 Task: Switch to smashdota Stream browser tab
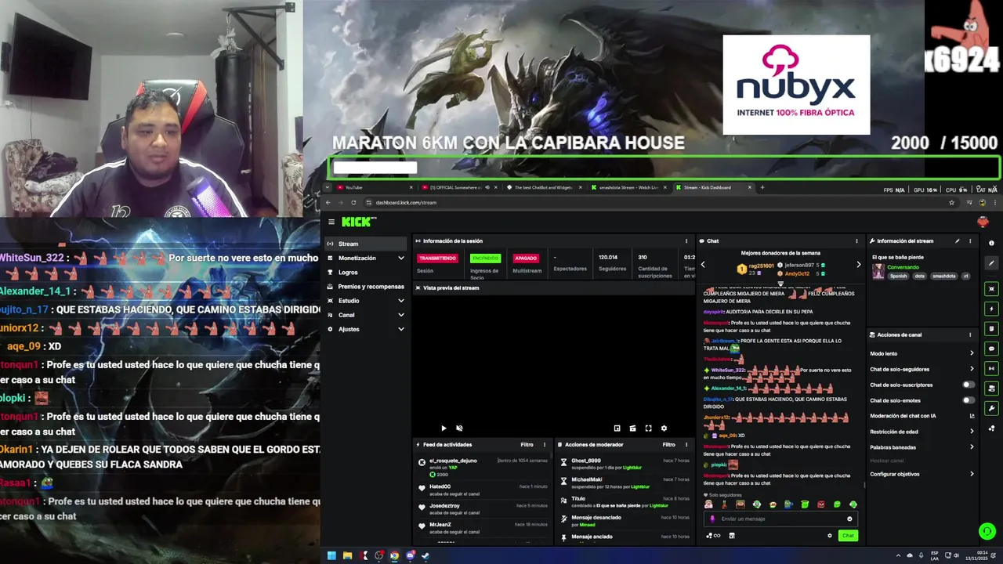click(629, 187)
